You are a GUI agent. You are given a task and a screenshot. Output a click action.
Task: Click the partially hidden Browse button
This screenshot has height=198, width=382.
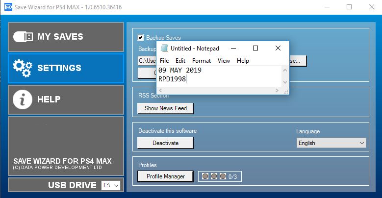298,61
